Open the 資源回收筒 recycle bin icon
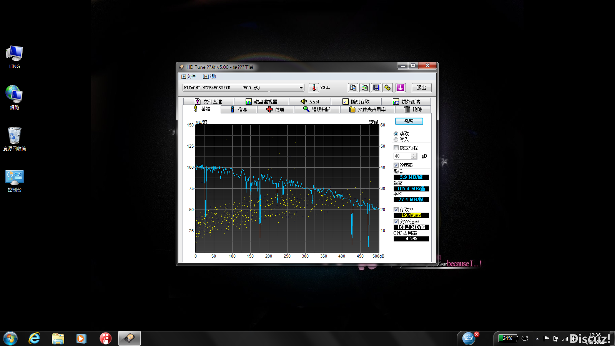This screenshot has width=615, height=346. [15, 139]
